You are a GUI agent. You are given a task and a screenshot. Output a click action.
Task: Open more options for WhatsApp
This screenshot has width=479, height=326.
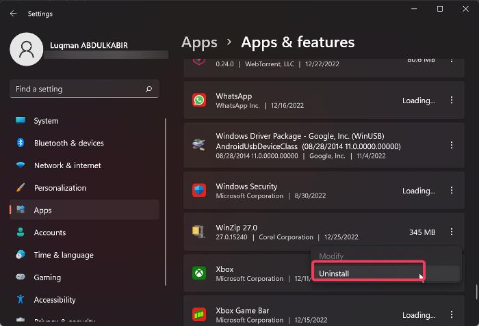click(452, 100)
